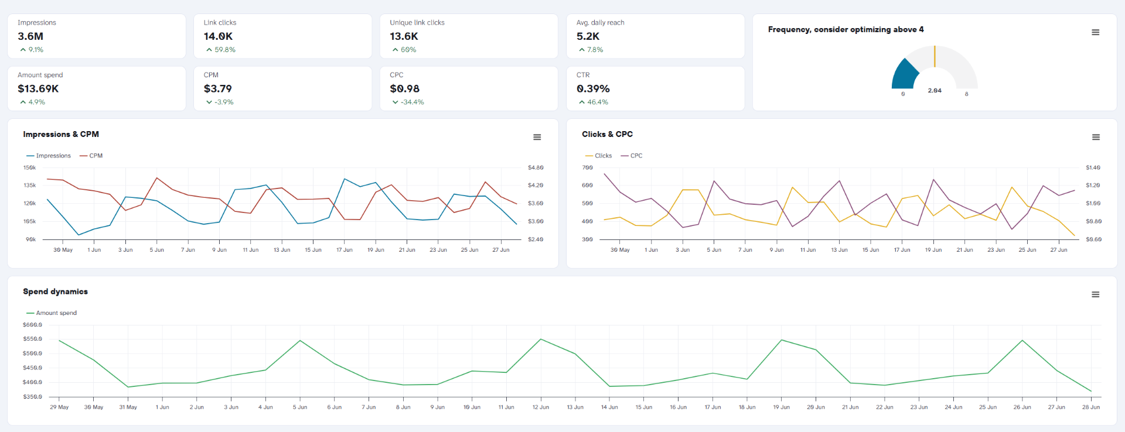The width and height of the screenshot is (1125, 432).
Task: Click 700 axis label in Clicks chart
Action: [x=587, y=167]
